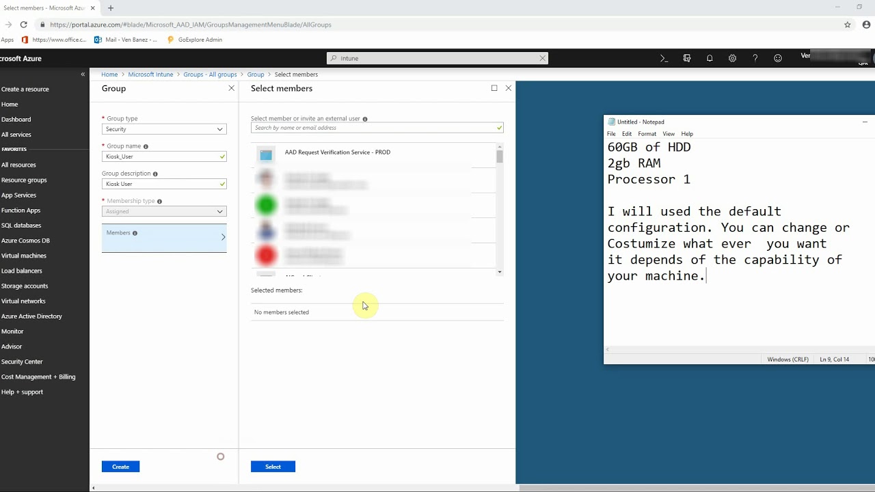The height and width of the screenshot is (492, 875).
Task: Open Storage accounts in sidebar
Action: [x=25, y=286]
